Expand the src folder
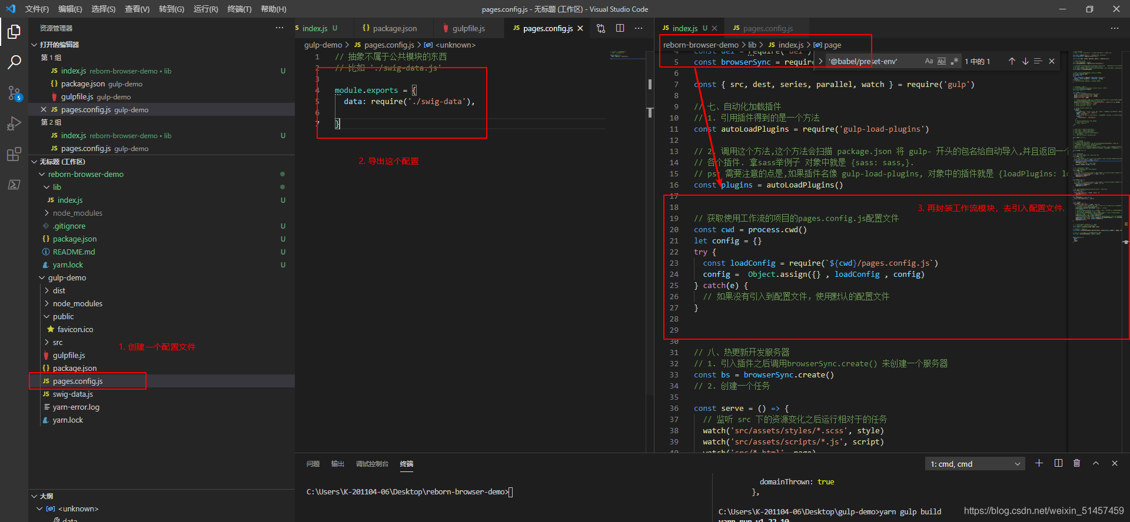1130x522 pixels. tap(46, 342)
